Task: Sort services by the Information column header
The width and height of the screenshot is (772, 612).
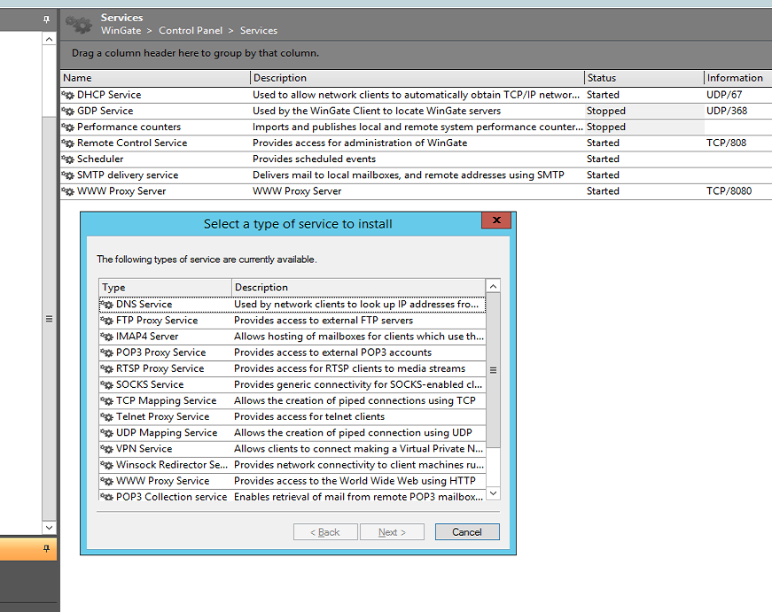Action: [737, 78]
